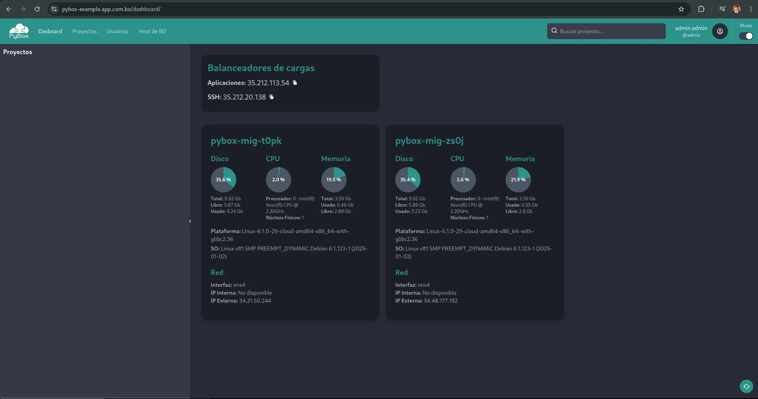
Task: Copy the Aplicaciones IP address
Action: tap(295, 83)
